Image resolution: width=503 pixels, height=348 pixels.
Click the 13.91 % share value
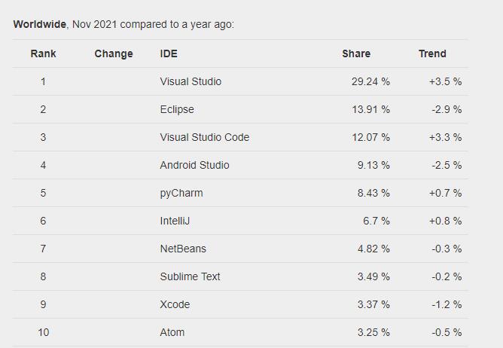(371, 109)
